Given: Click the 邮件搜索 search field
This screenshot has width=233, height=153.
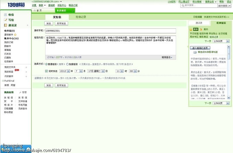Looking at the screenshot, I should click(x=199, y=5).
